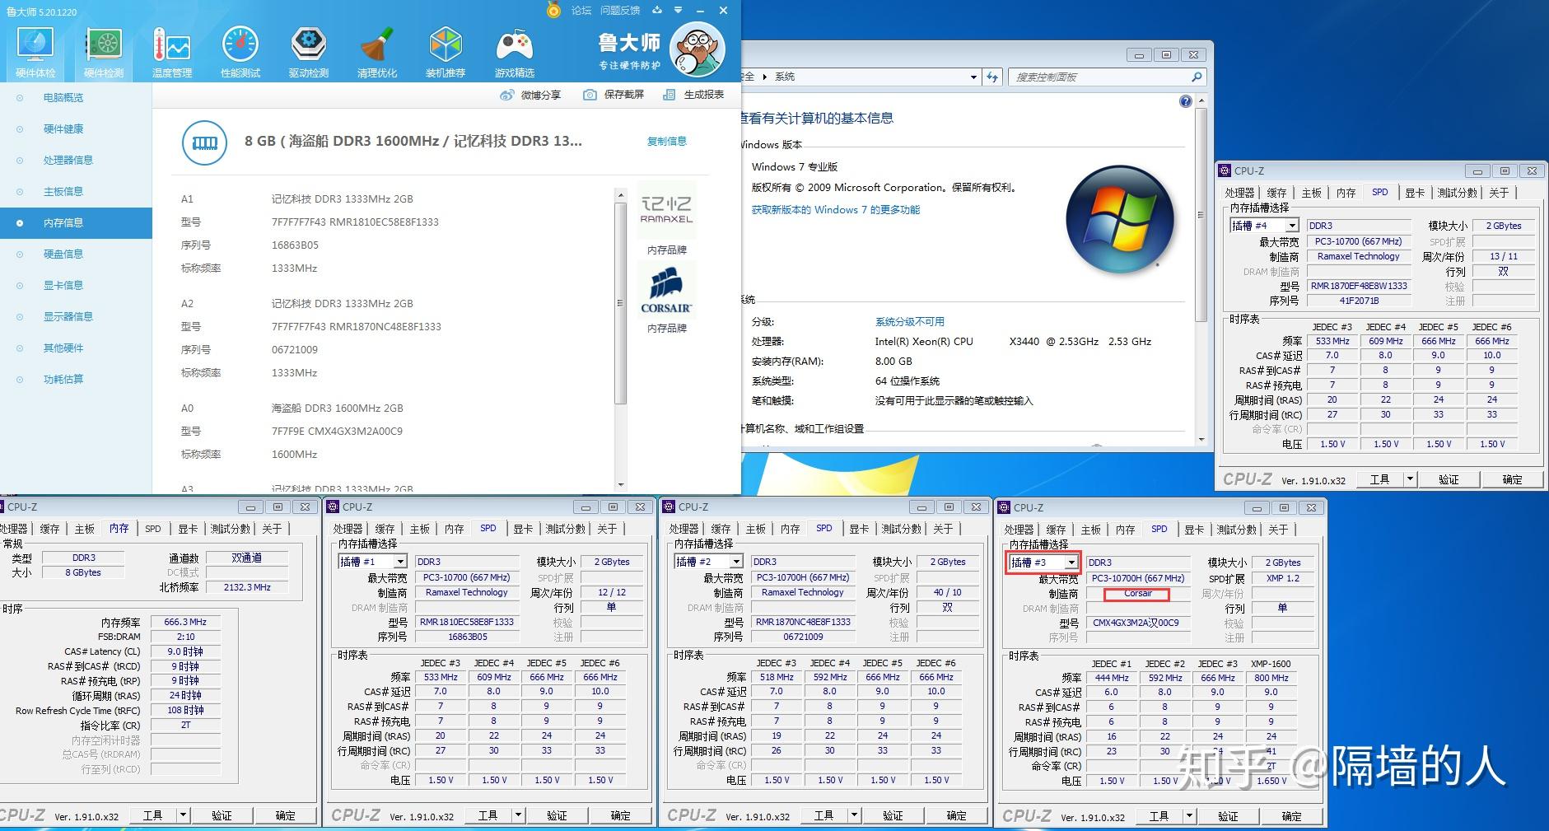Screen dimensions: 1549x831
Task: Click the refresh icon beside the control panel address bar
Action: (x=992, y=77)
